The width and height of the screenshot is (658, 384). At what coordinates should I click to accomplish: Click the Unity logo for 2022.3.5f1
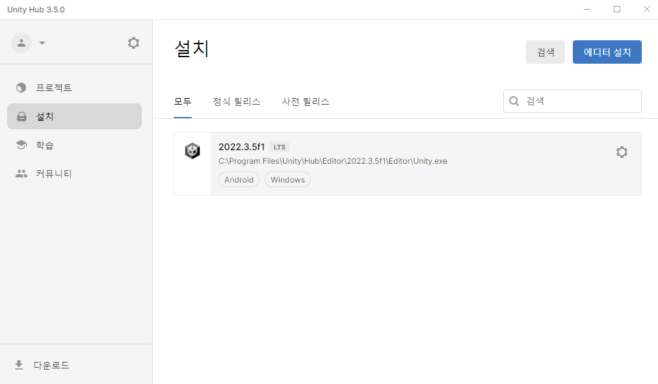(192, 151)
